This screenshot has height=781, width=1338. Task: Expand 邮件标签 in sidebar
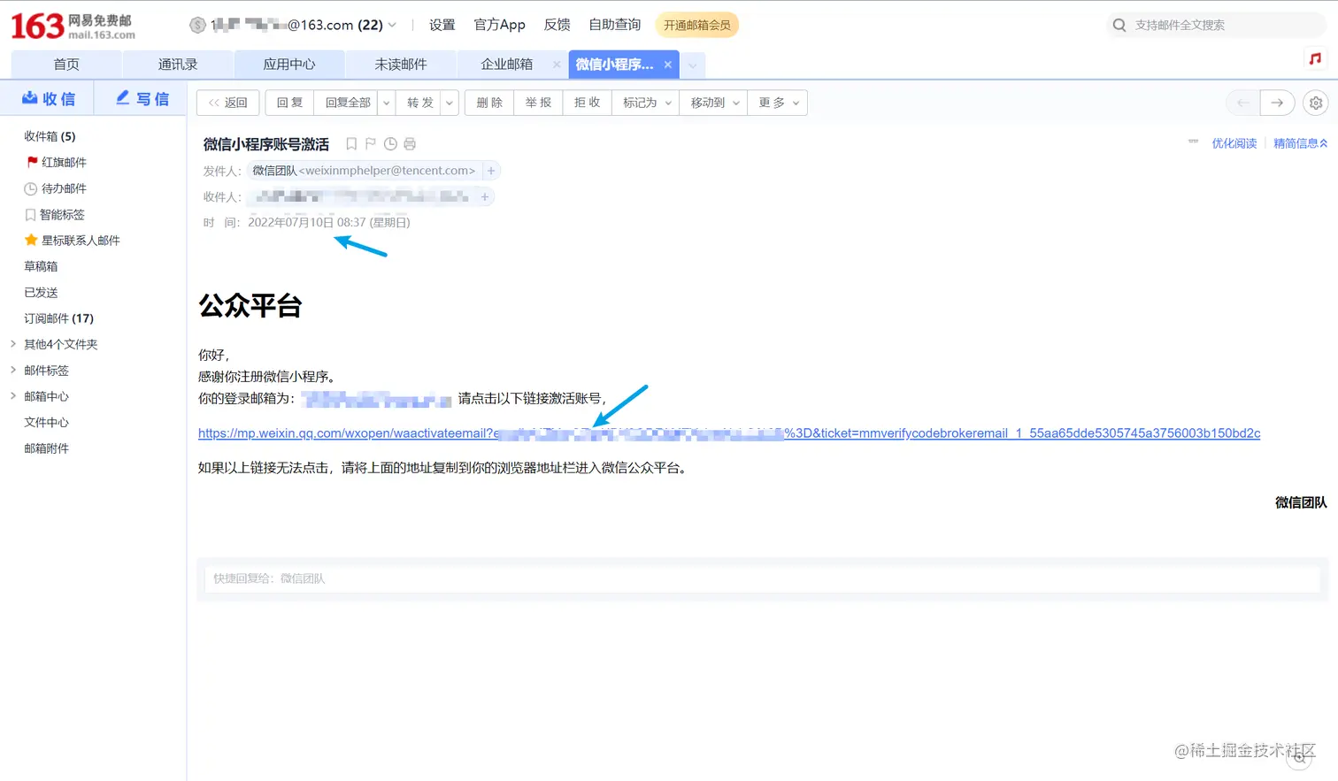click(13, 370)
